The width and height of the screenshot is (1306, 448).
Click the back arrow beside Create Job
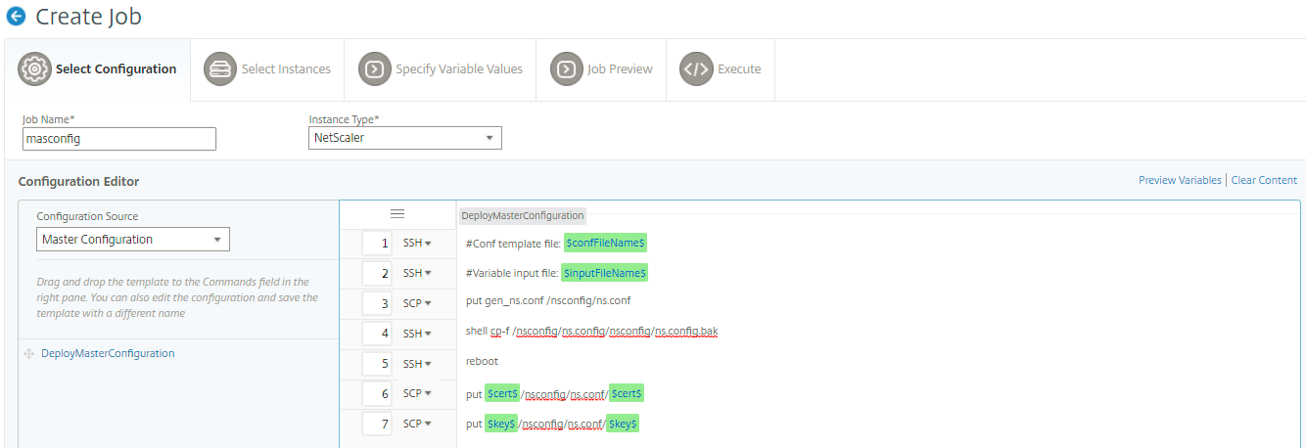[x=16, y=17]
